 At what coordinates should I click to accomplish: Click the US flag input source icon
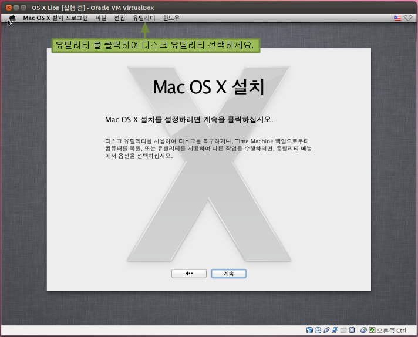point(397,18)
